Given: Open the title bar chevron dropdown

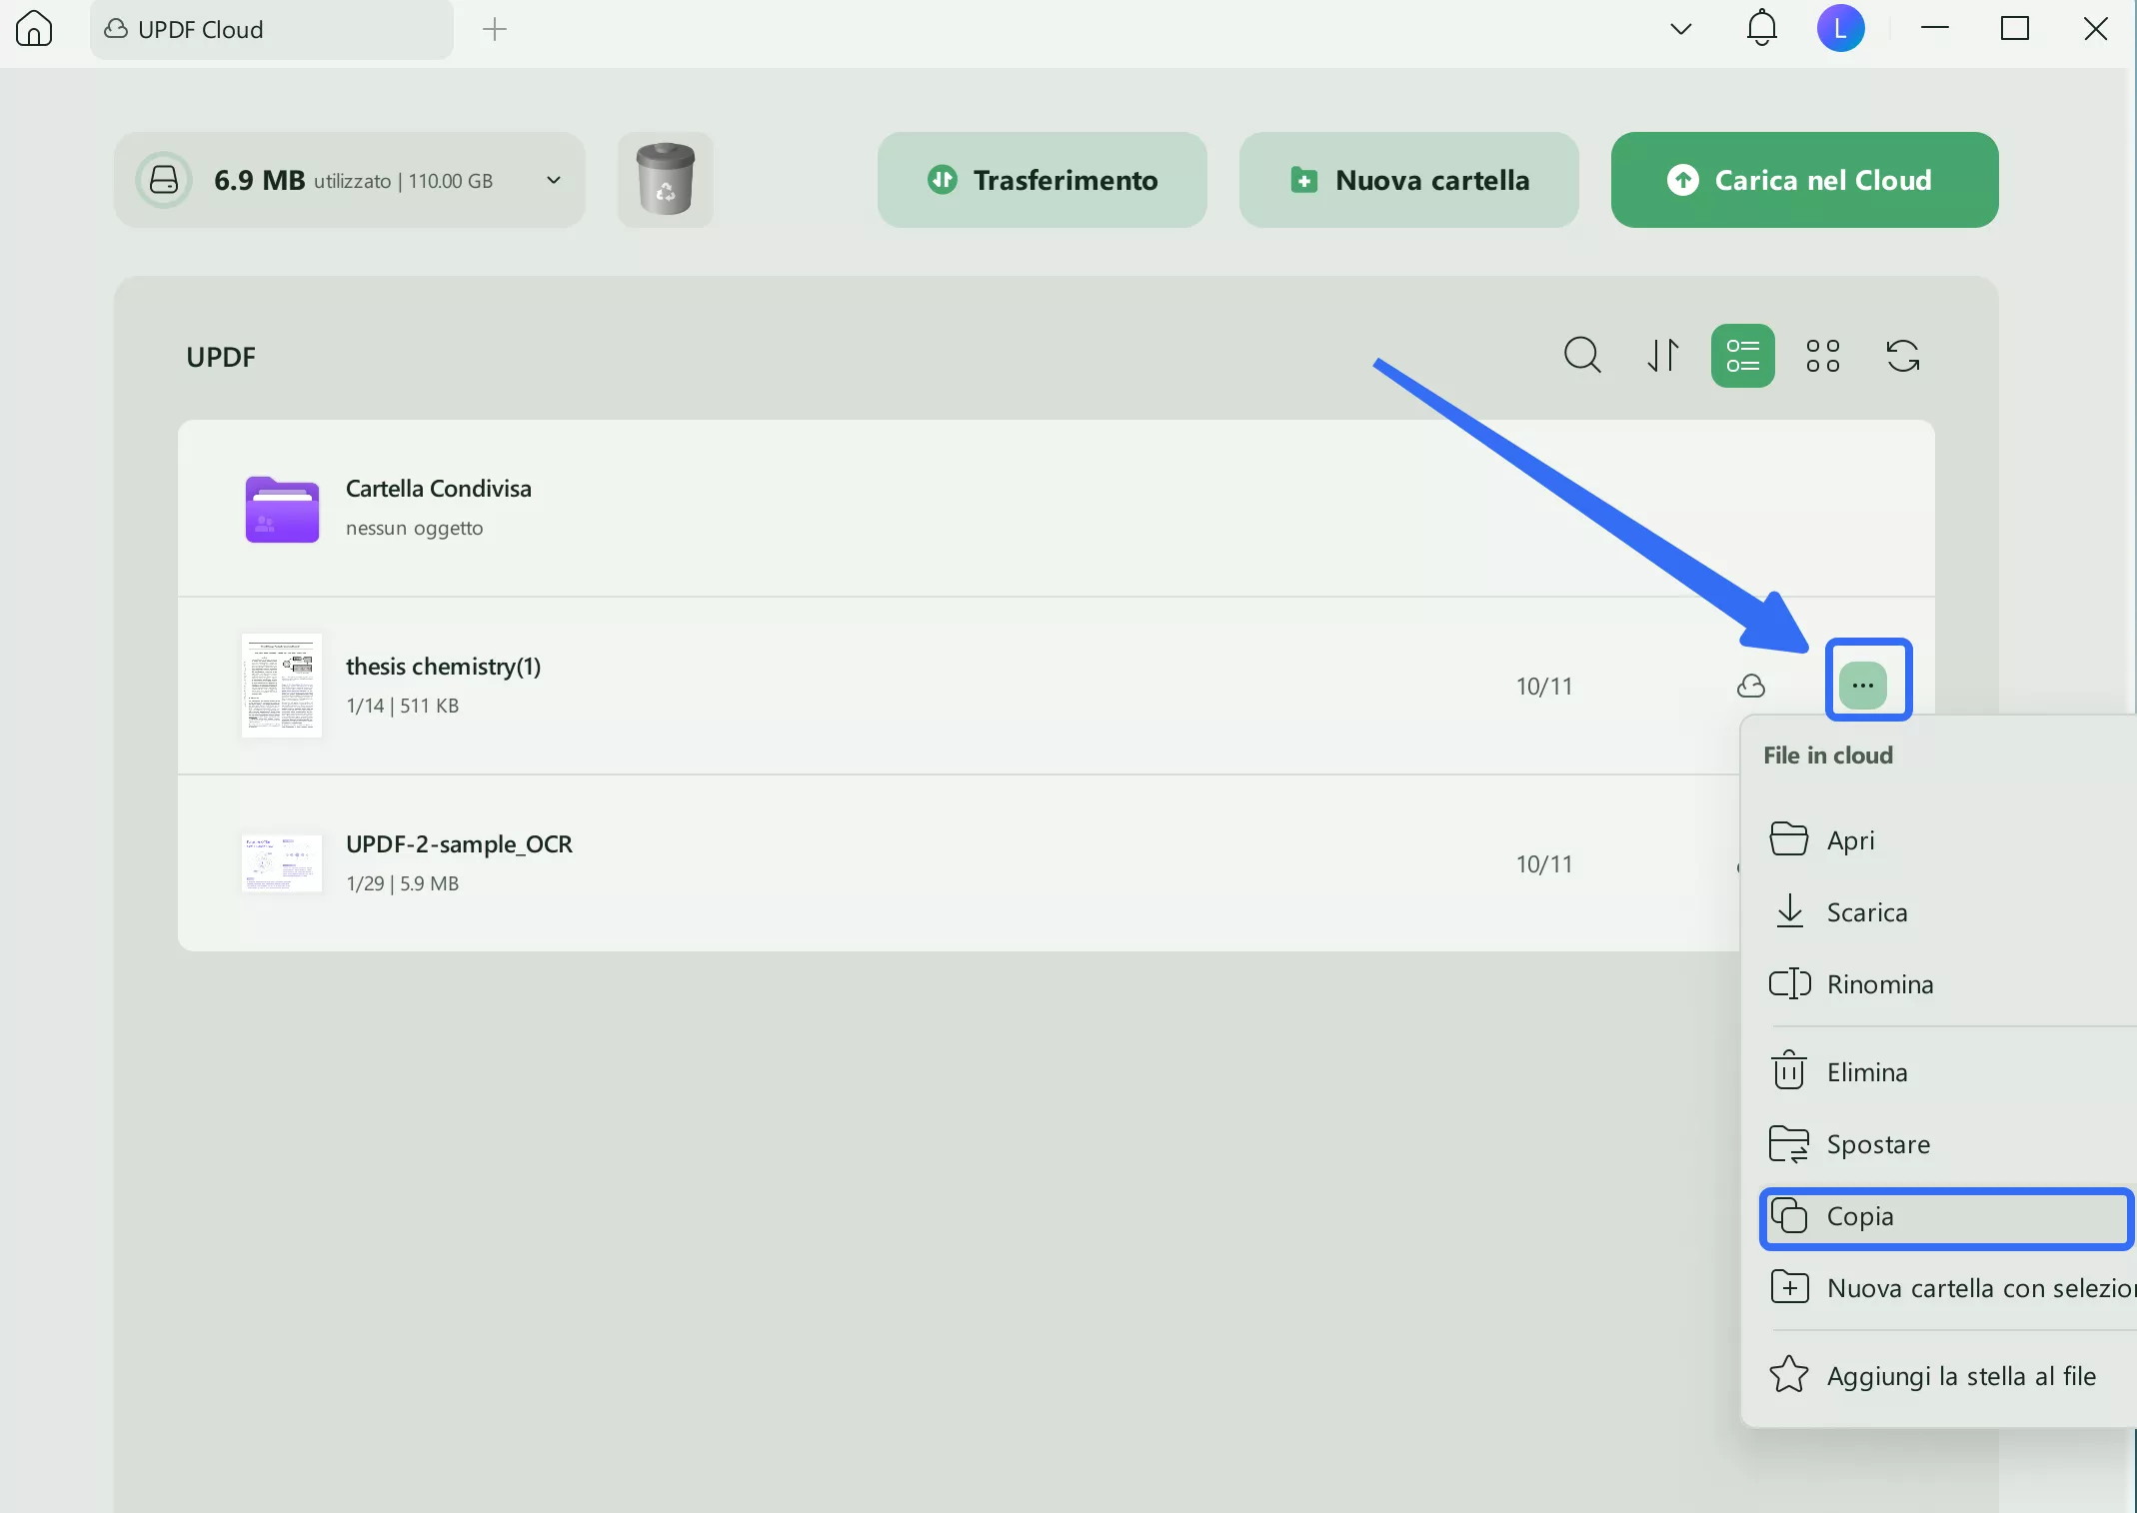Looking at the screenshot, I should 1681,28.
